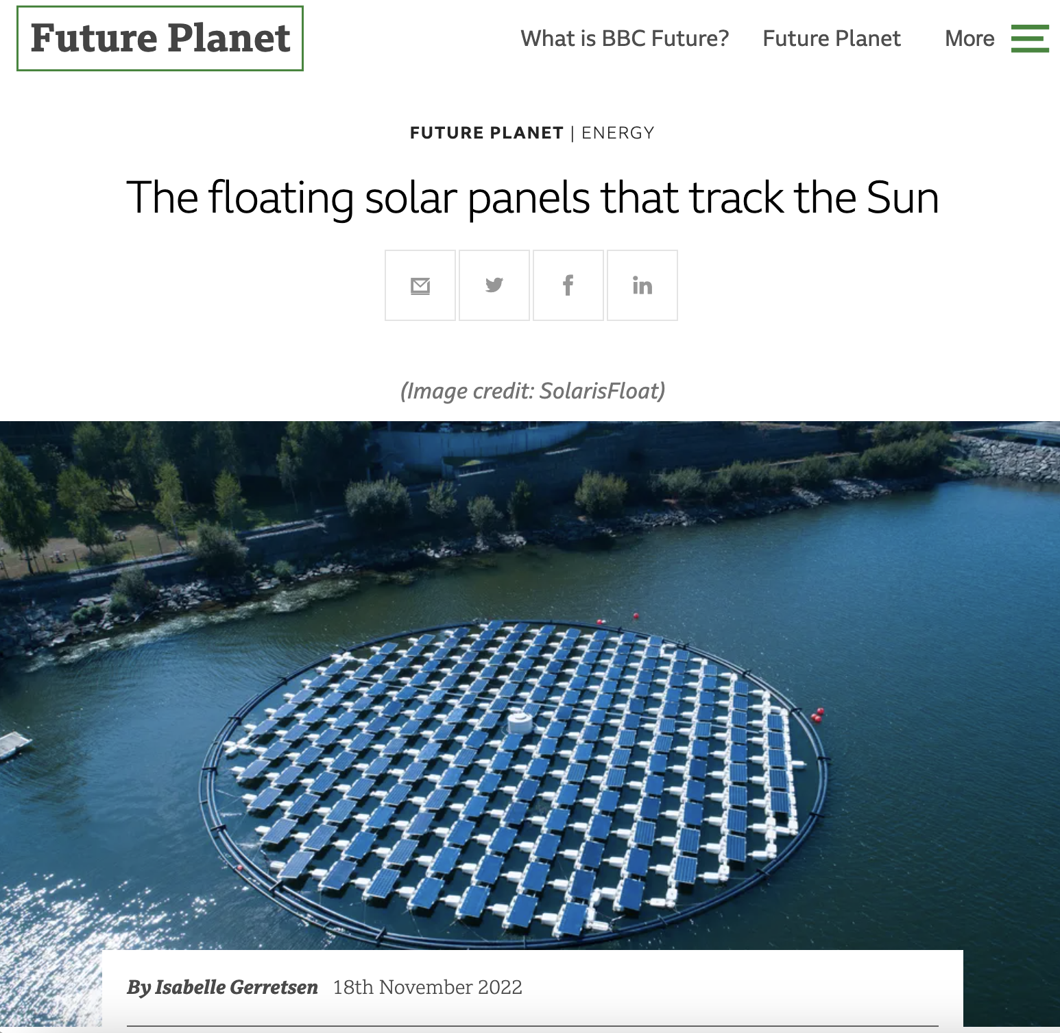The image size is (1060, 1033).
Task: Click the white central hub of solar array
Action: 520,722
